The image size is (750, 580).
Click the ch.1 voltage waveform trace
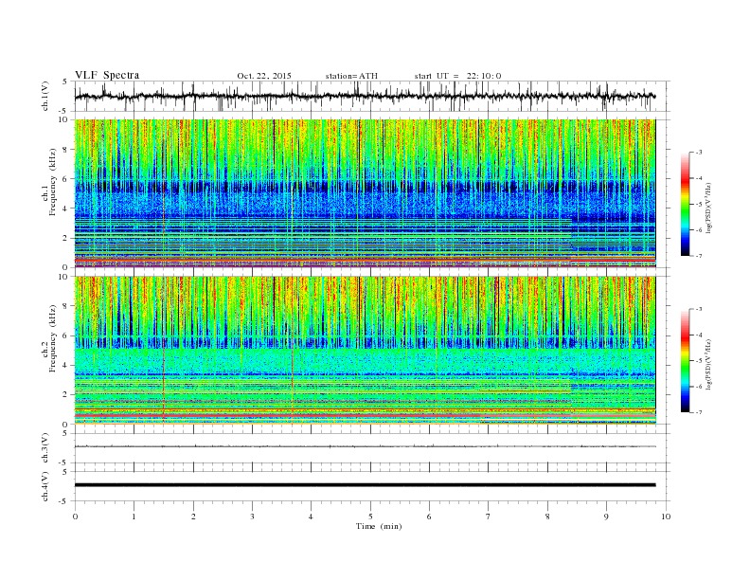pyautogui.click(x=365, y=97)
